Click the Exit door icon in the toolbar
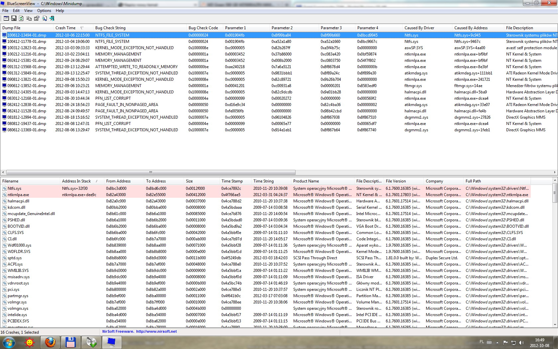 tap(52, 18)
